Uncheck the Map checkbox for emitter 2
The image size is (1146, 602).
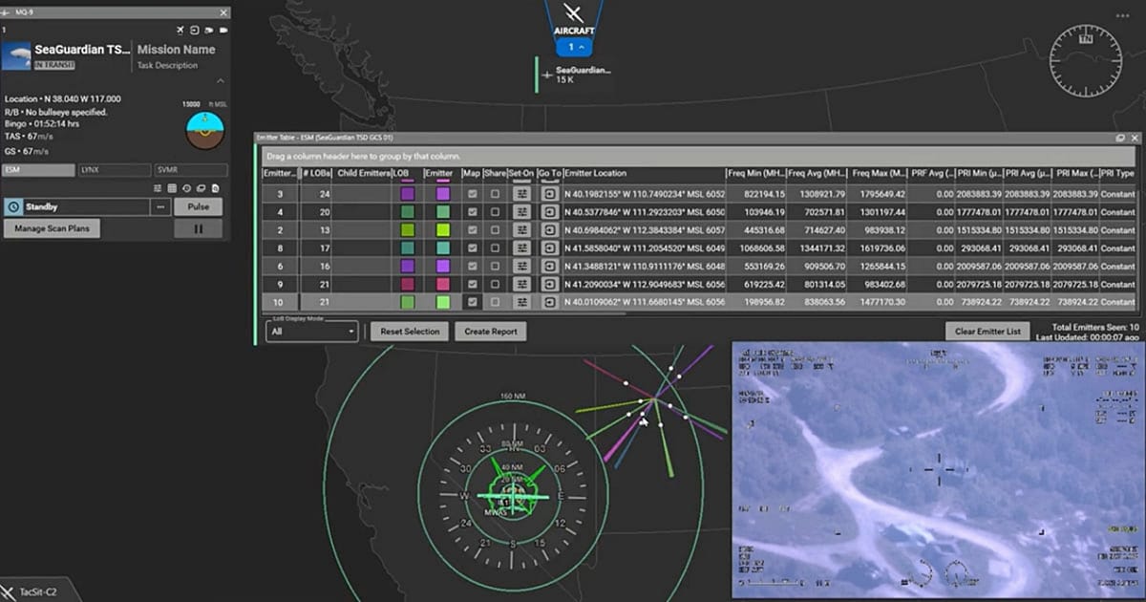472,229
